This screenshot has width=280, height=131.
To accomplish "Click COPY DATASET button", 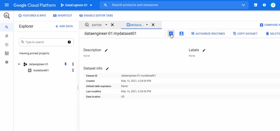I will 245,34.
